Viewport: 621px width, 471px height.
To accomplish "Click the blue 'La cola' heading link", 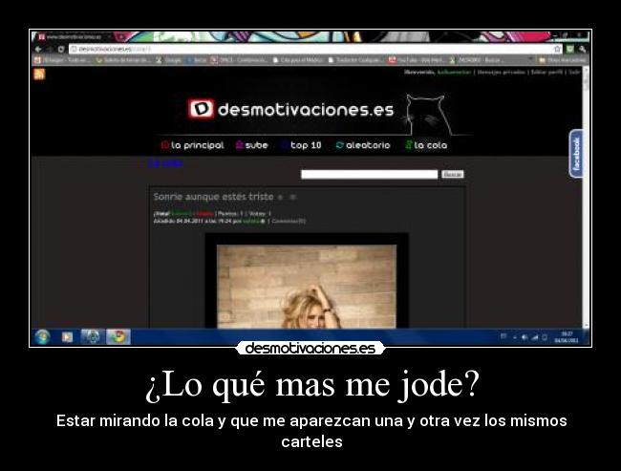I will [166, 163].
